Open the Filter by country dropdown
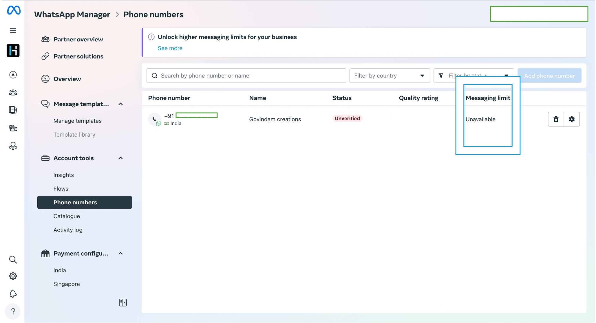 [x=389, y=75]
